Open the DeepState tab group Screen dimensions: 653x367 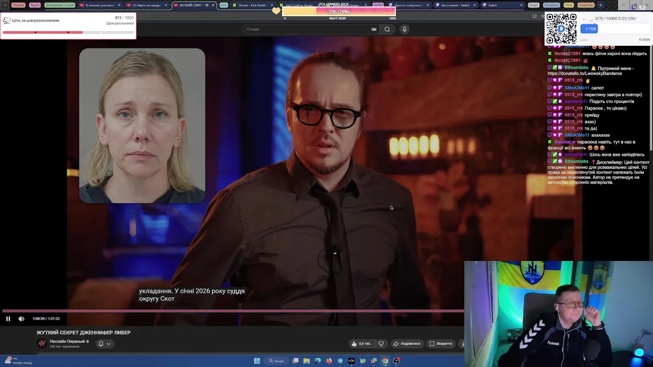[586, 5]
